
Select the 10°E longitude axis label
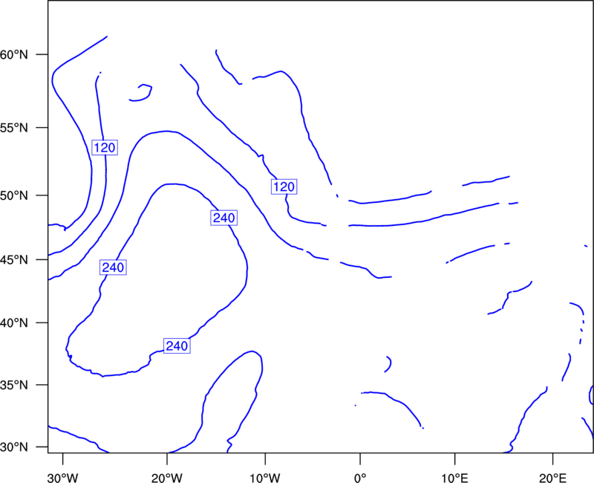[x=454, y=478]
